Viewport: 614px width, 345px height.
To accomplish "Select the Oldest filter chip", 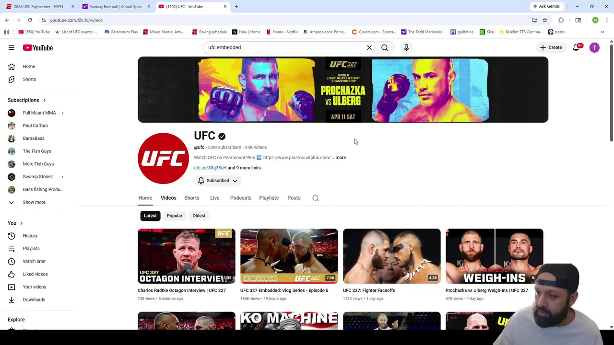I will pos(199,216).
